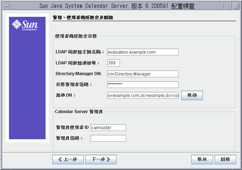
Task: Proceed with the 下一步 button
Action: [101, 159]
